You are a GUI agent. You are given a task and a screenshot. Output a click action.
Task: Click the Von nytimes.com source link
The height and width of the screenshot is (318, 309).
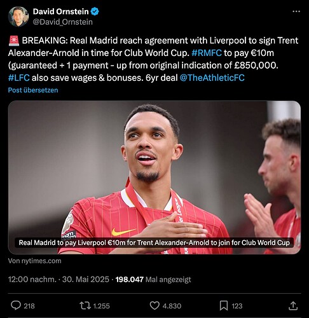click(x=34, y=261)
